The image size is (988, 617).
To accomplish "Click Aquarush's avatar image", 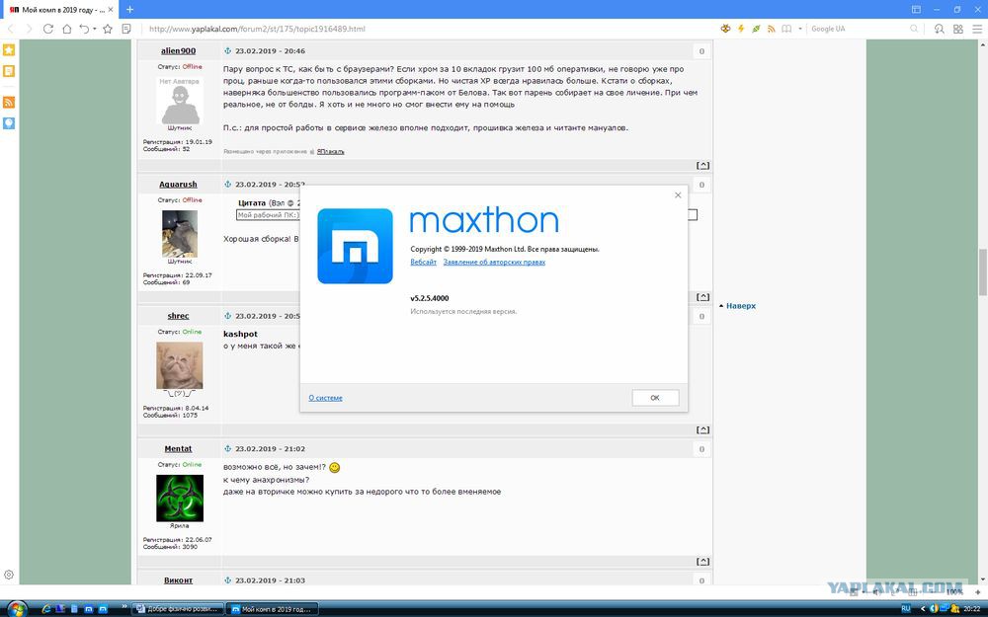I will (x=180, y=234).
